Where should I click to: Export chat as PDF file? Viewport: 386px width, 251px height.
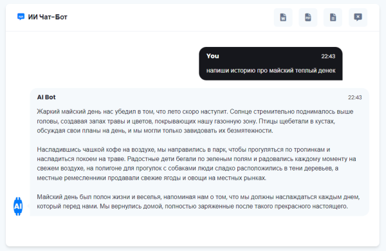[308, 17]
